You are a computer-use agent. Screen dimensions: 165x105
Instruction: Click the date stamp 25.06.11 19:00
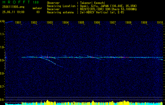[x=13, y=12]
